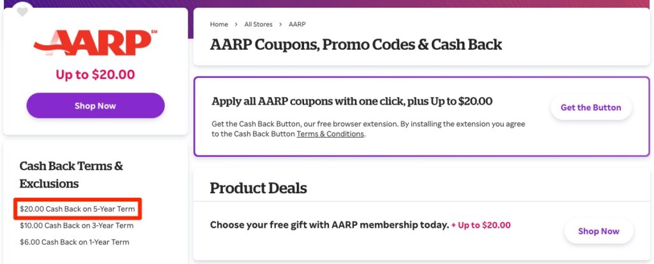
Task: Click the AARP Coupons, Promo Codes heading
Action: click(356, 45)
